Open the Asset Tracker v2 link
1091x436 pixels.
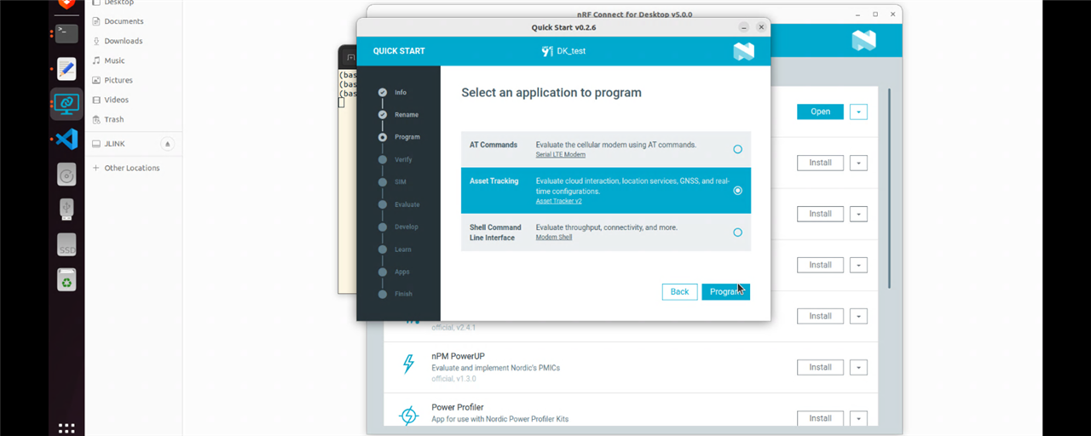558,202
